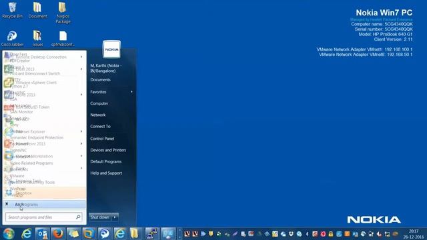
Task: Click the Shut down button
Action: tap(100, 217)
